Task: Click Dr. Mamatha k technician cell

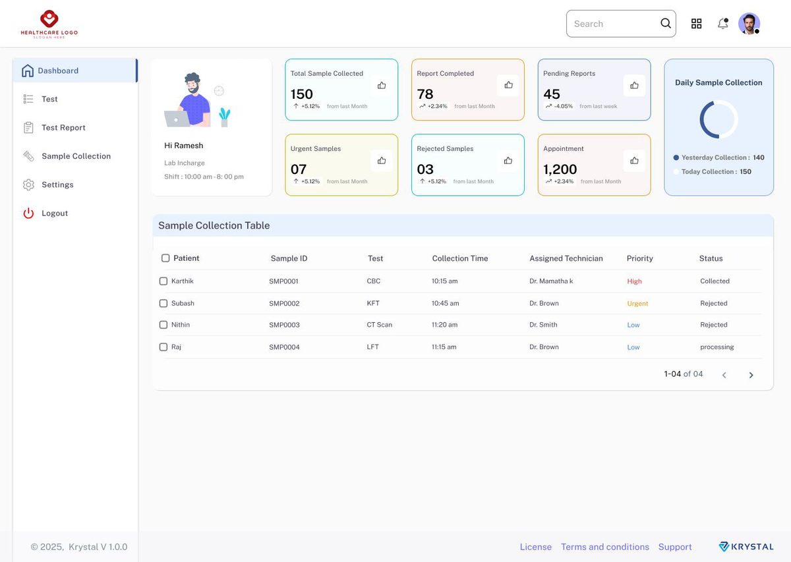Action: point(551,281)
